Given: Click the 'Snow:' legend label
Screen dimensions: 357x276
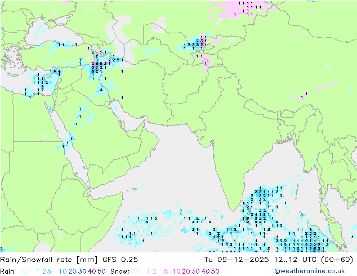Looking at the screenshot, I should tap(120, 271).
